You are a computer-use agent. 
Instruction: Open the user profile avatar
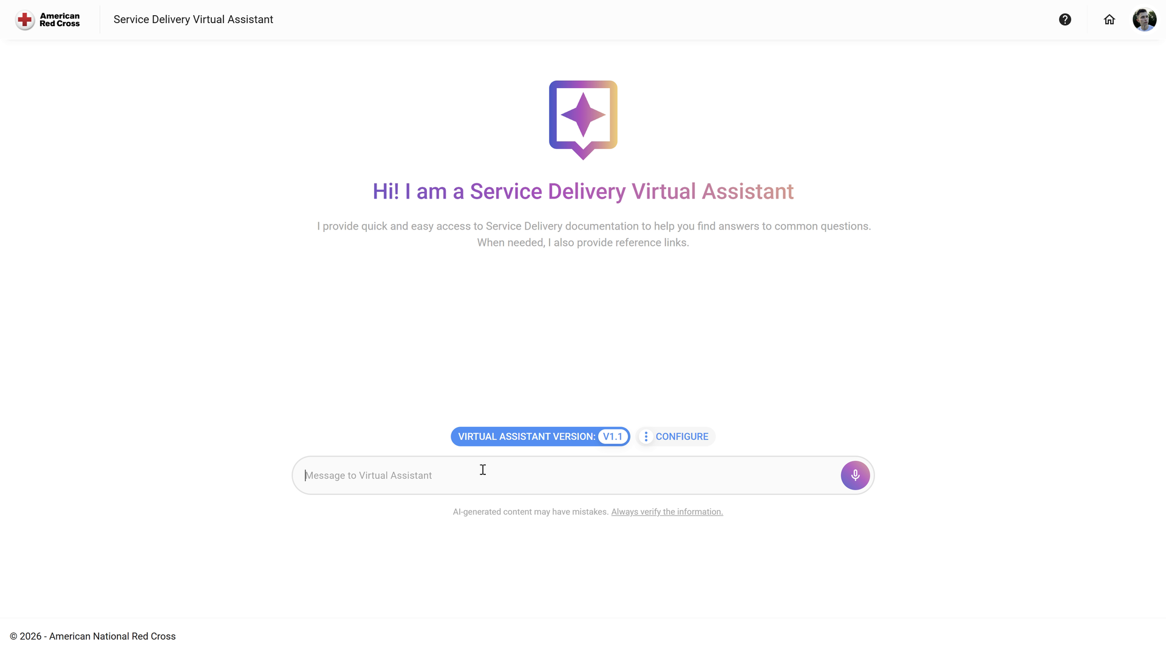click(x=1144, y=19)
